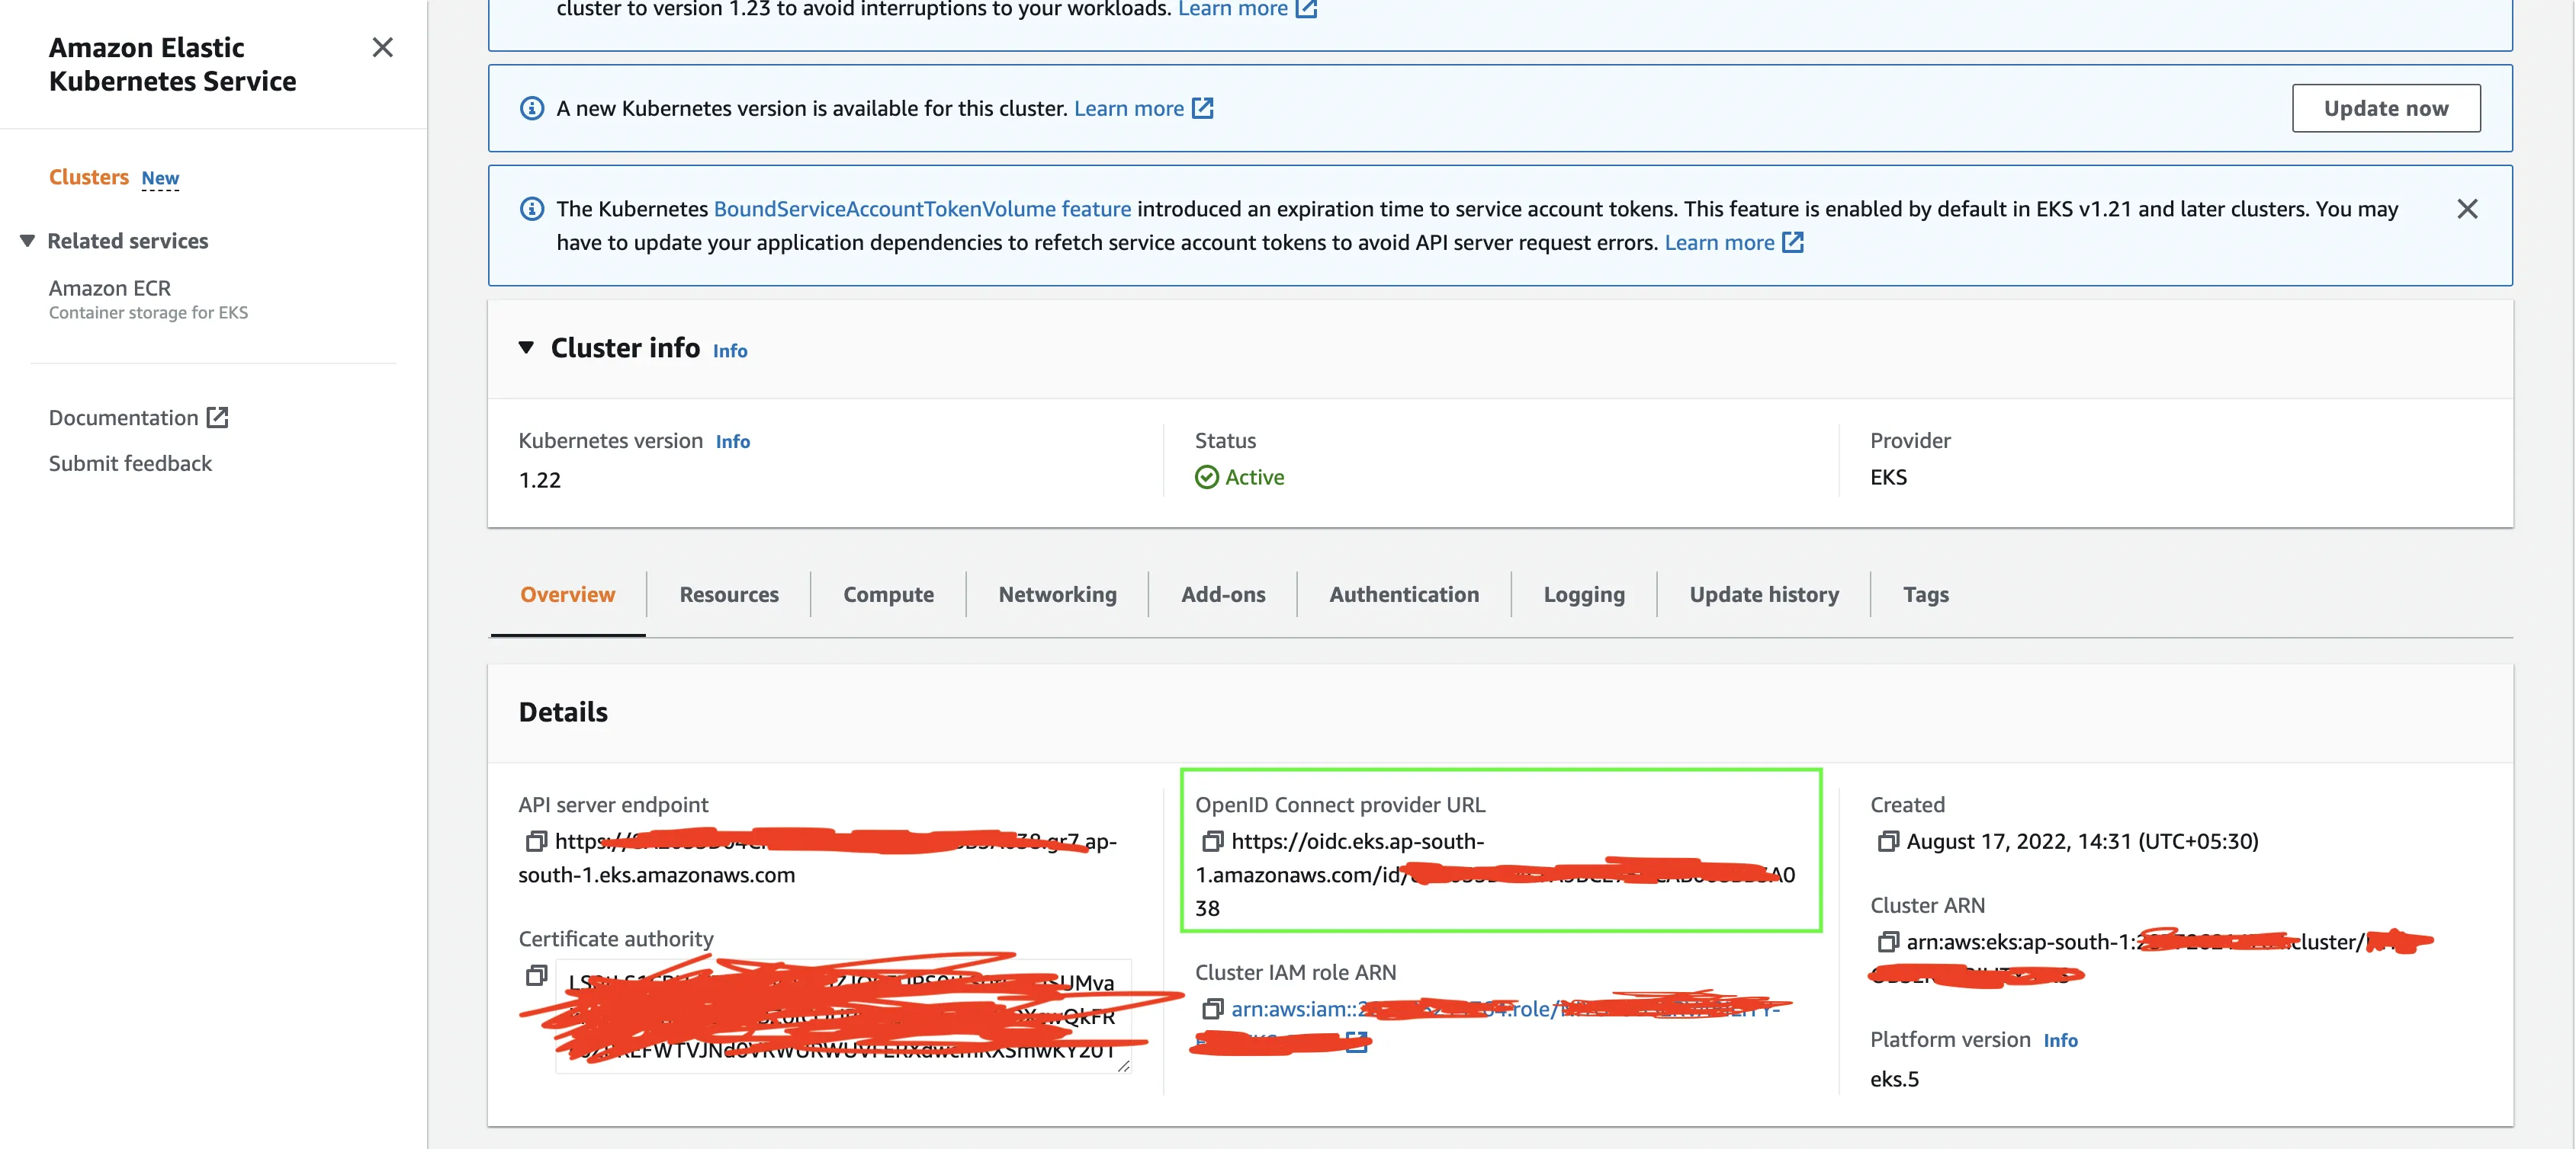2576x1149 pixels.
Task: Click platform version value eks.5
Action: pyautogui.click(x=1894, y=1079)
